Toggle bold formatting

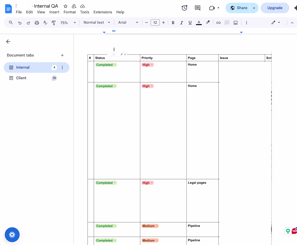[173, 23]
